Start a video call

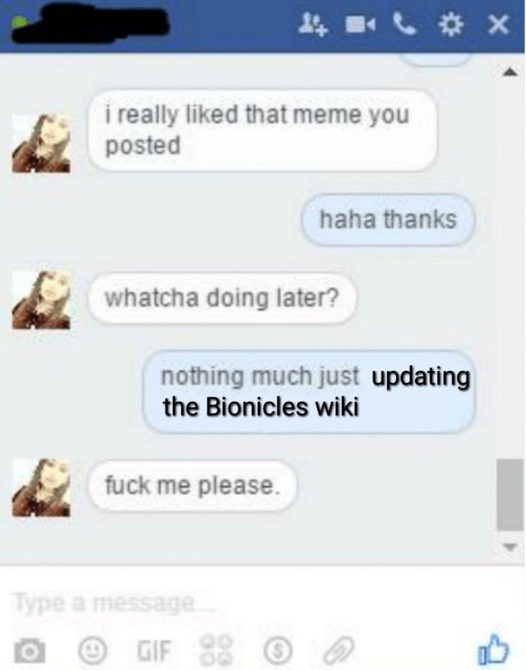(361, 26)
